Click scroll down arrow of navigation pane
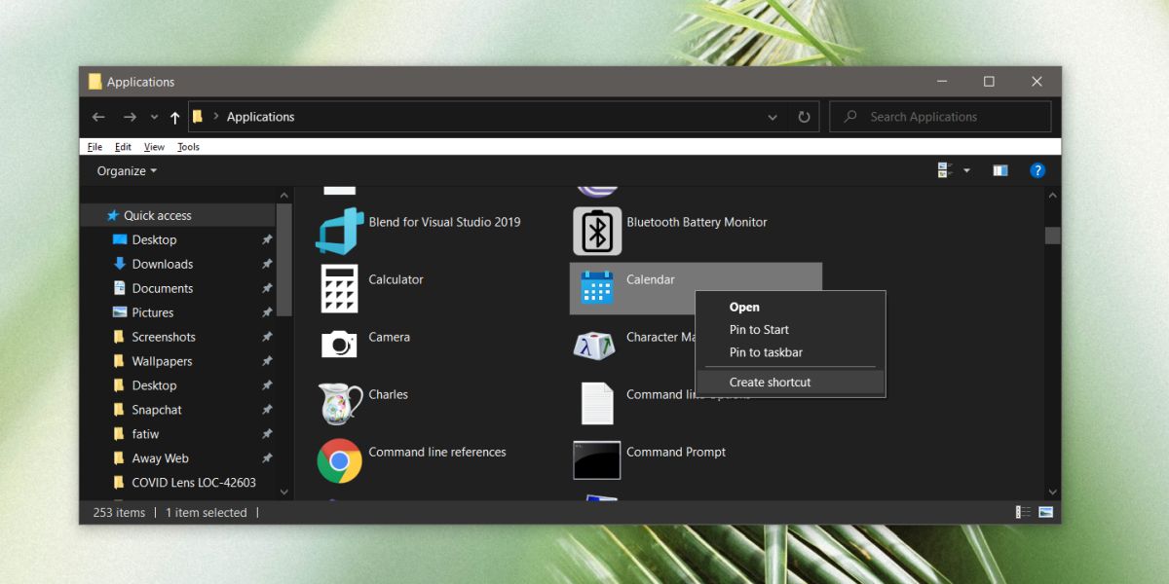This screenshot has width=1169, height=584. pyautogui.click(x=284, y=493)
